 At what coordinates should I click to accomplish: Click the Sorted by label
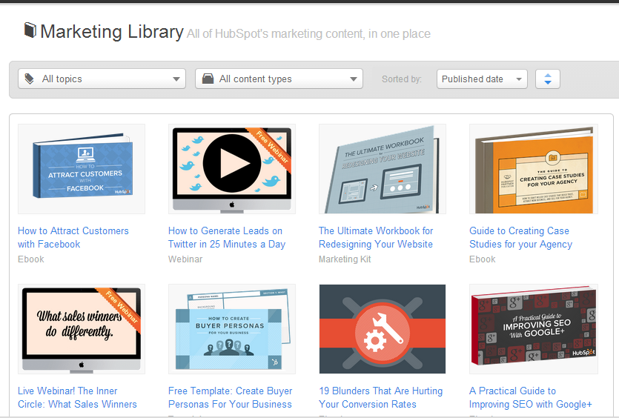[402, 79]
